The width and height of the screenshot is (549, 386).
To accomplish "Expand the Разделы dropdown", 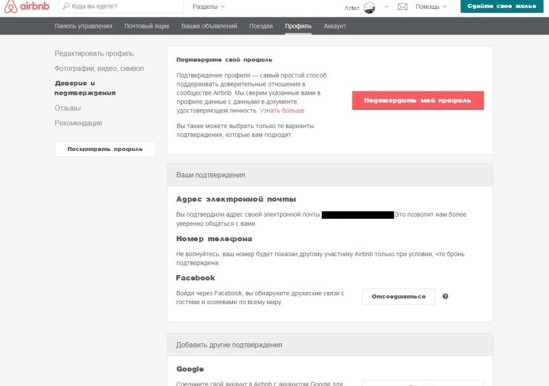I will (x=208, y=7).
